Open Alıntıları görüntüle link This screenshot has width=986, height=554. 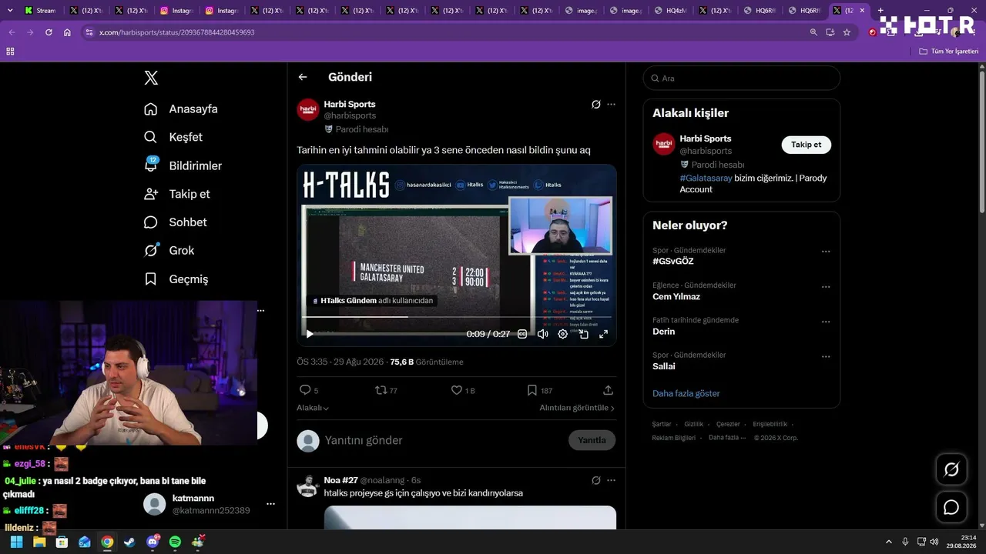coord(577,408)
